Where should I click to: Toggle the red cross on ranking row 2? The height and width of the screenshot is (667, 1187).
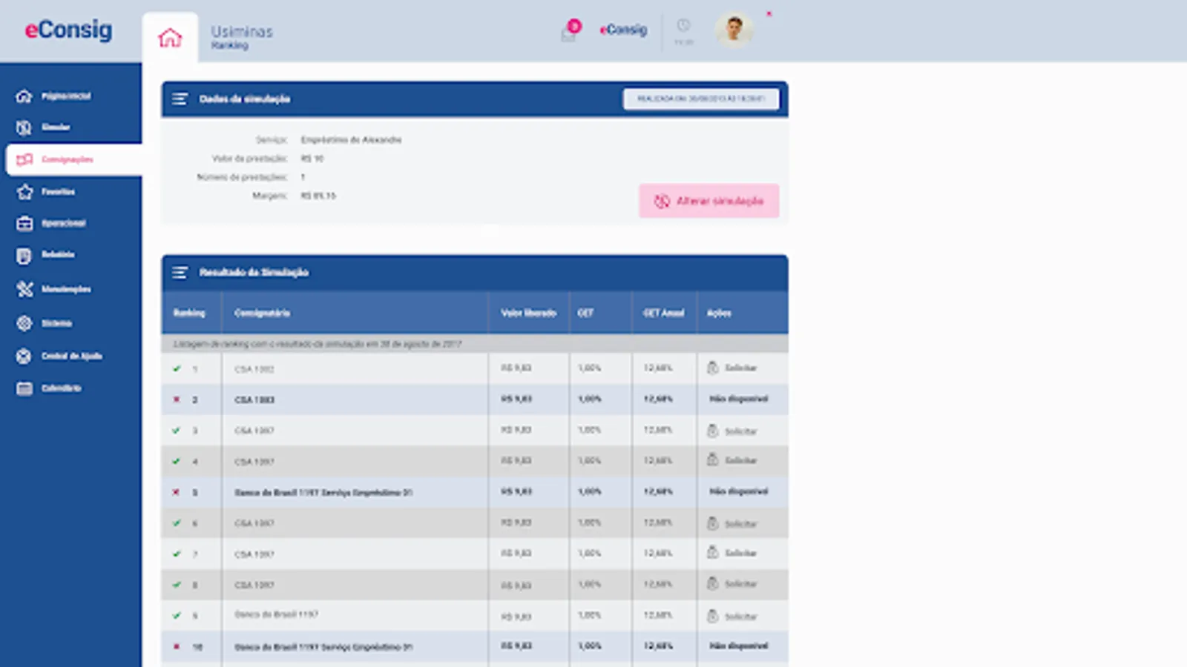[x=177, y=399]
